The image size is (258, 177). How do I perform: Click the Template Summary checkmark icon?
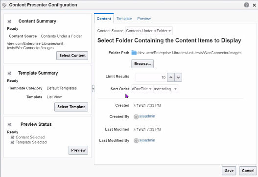point(9,73)
